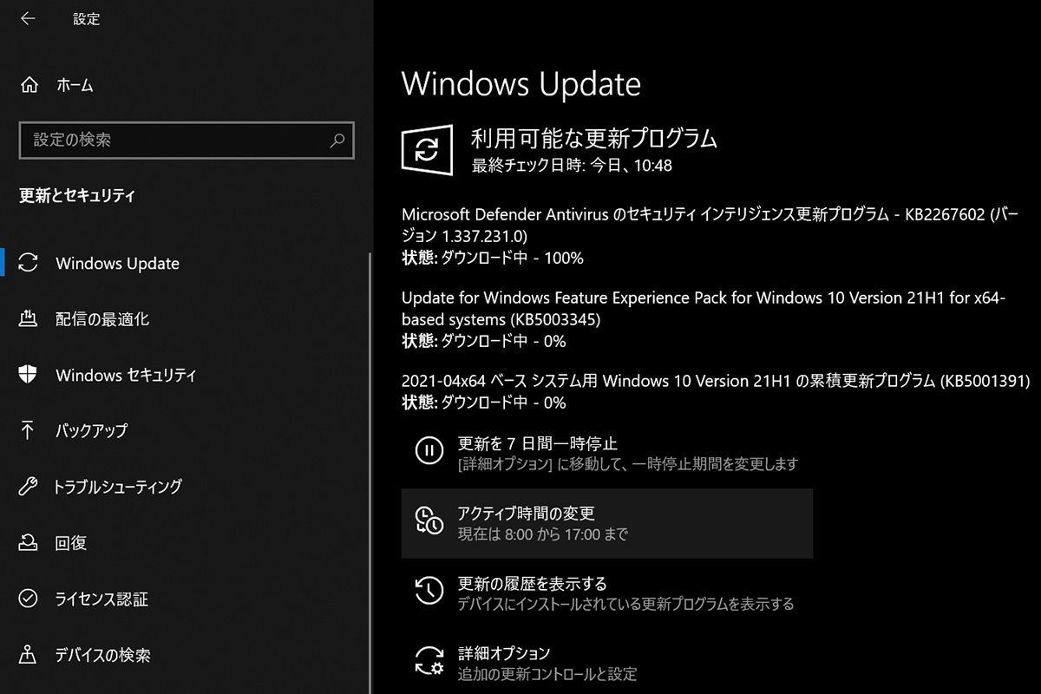Click the advanced options gear-sync icon
Image resolution: width=1041 pixels, height=694 pixels.
[x=429, y=661]
